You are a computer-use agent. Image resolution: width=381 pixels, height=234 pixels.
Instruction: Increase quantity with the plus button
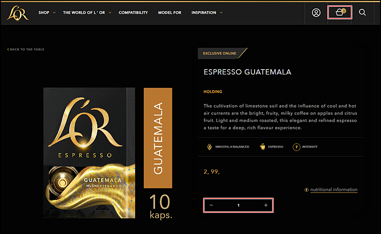[266, 205]
